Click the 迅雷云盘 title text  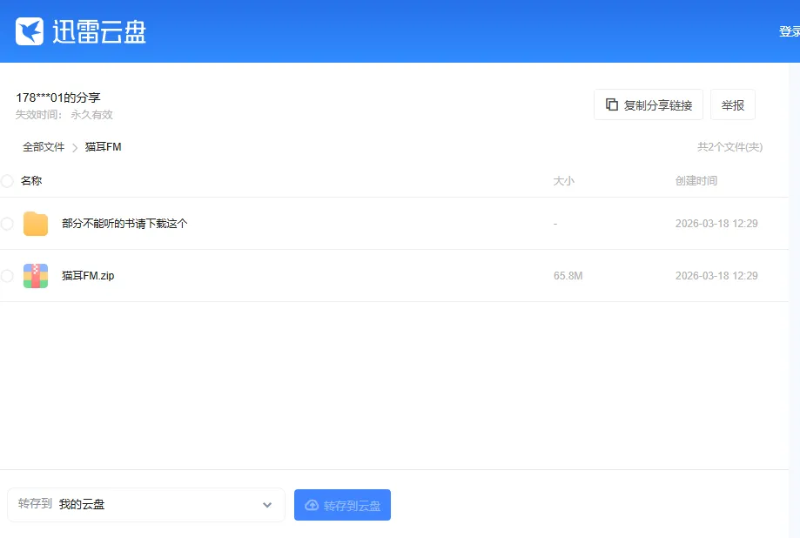pos(99,31)
